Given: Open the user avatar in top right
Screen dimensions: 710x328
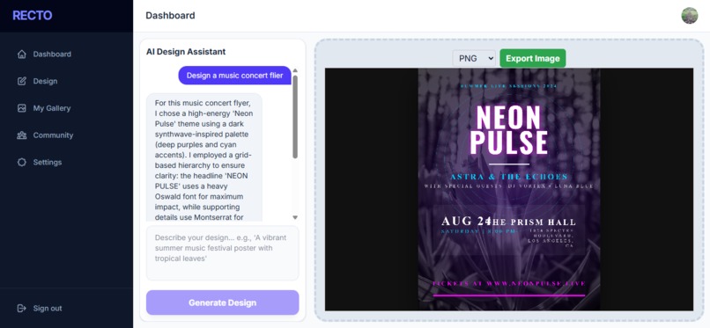Looking at the screenshot, I should 689,15.
